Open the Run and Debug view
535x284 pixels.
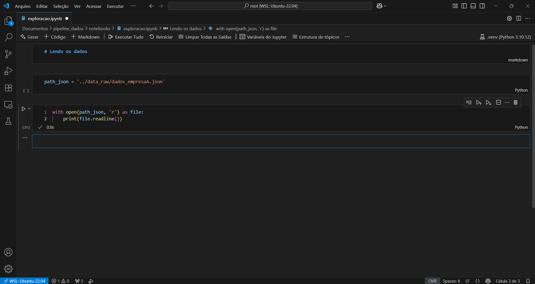(8, 71)
